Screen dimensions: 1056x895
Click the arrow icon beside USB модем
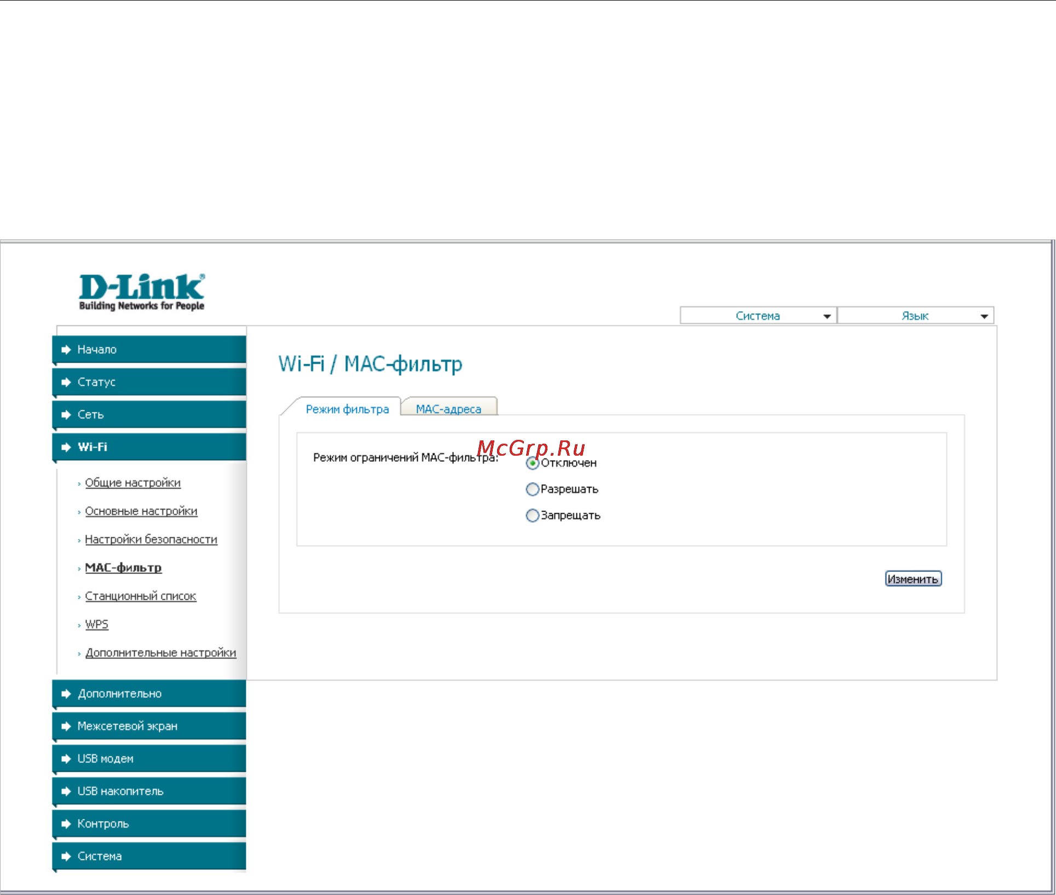click(x=66, y=759)
